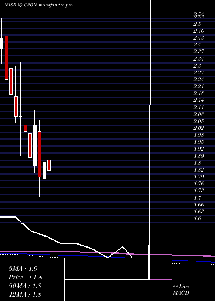
Task: Click the 1.66 price axis label
Action: [x=199, y=204]
